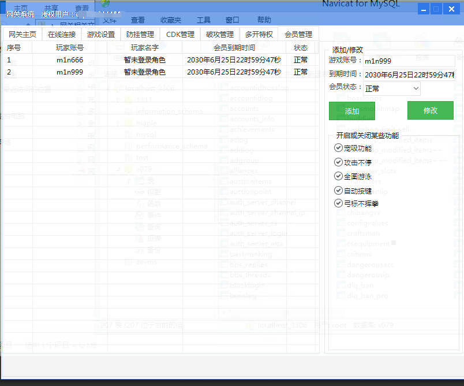Select the m1n999 account cell in table
The image size is (464, 386).
[x=70, y=72]
